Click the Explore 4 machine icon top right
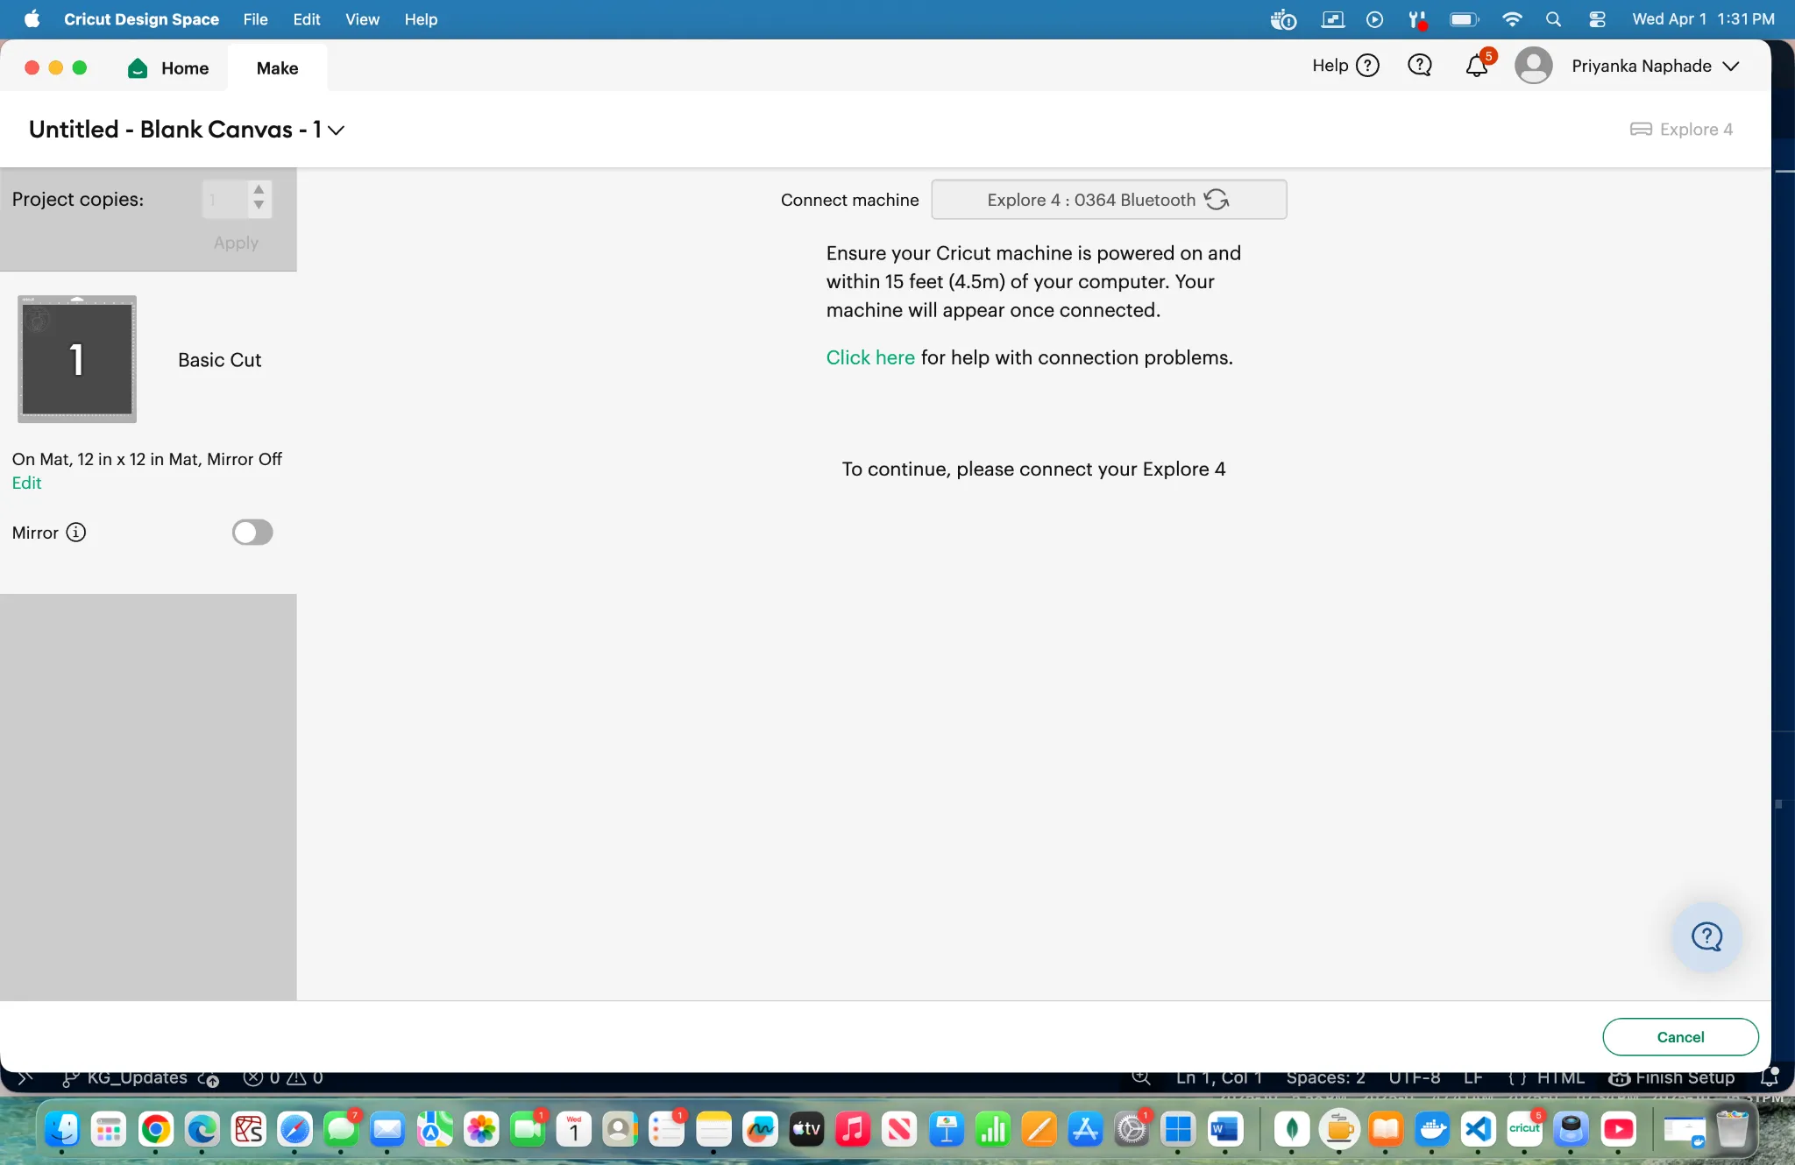 click(1641, 130)
